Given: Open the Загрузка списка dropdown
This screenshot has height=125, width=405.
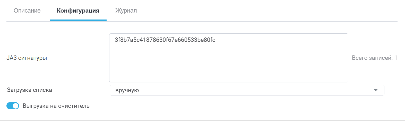Looking at the screenshot, I should pos(247,90).
